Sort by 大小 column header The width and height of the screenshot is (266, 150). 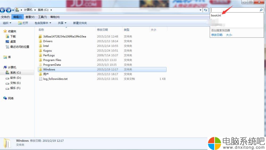coord(153,30)
